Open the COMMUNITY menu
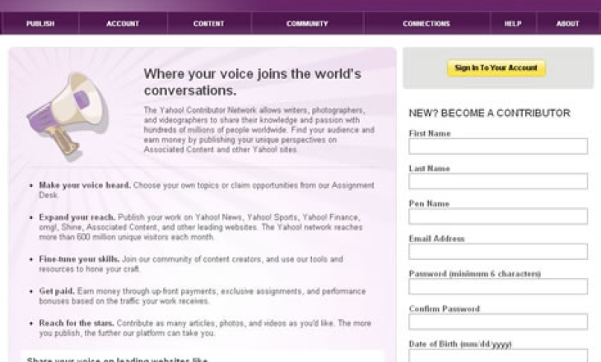The image size is (601, 362). click(307, 24)
